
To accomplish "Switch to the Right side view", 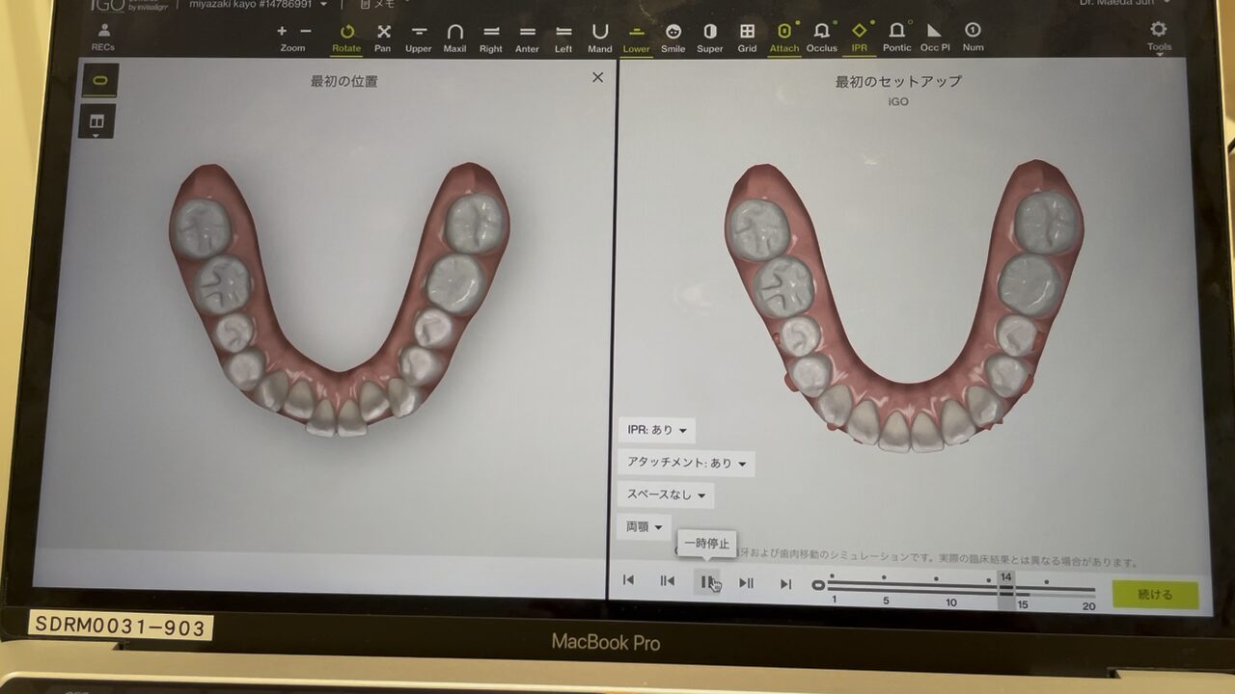I will pos(491,39).
